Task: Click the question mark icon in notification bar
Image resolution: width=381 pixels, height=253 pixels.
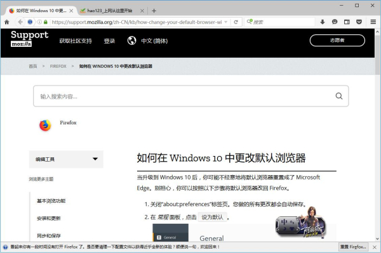Action: 5,247
